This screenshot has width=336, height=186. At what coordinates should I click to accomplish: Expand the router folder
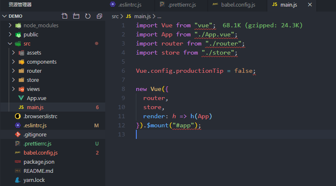[x=34, y=71]
